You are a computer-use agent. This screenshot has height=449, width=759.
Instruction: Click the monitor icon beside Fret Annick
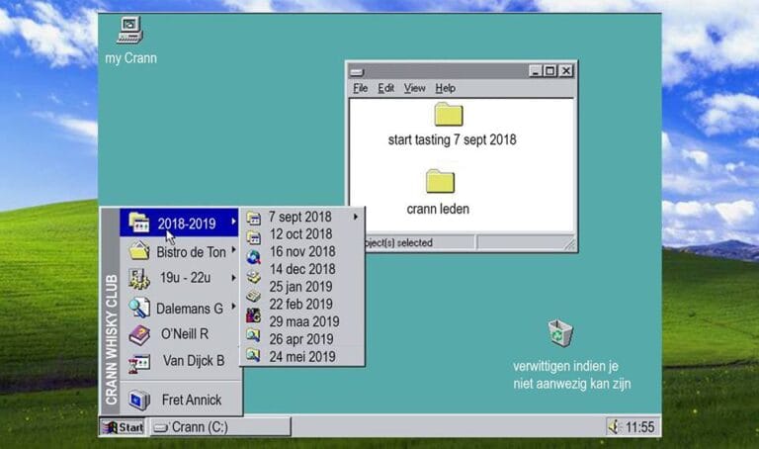click(x=139, y=400)
